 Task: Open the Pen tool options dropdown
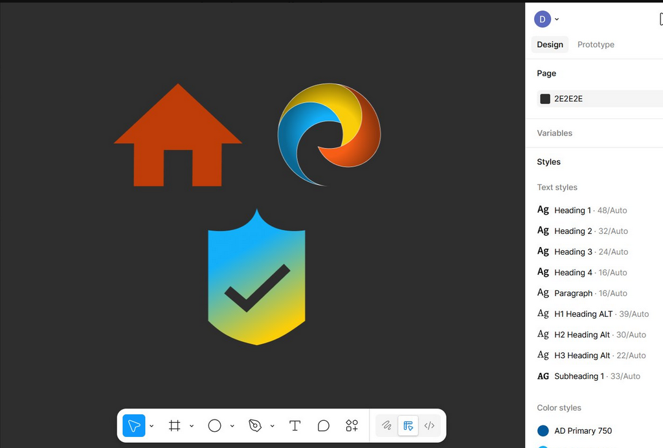[273, 426]
